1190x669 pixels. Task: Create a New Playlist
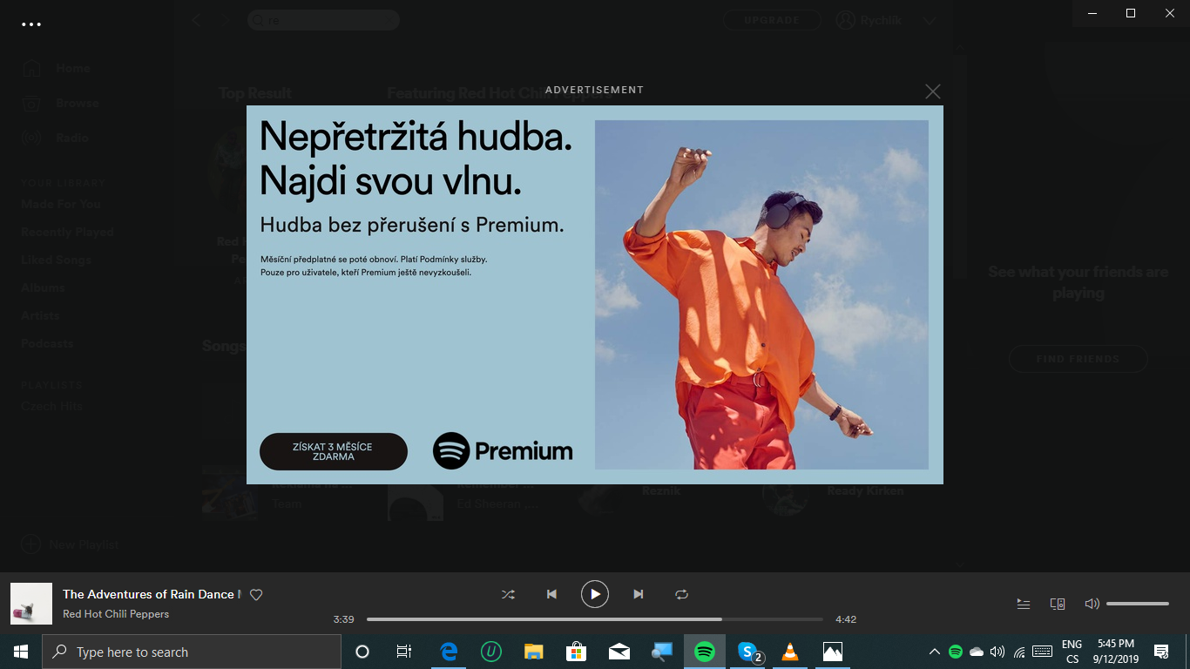[x=70, y=544]
